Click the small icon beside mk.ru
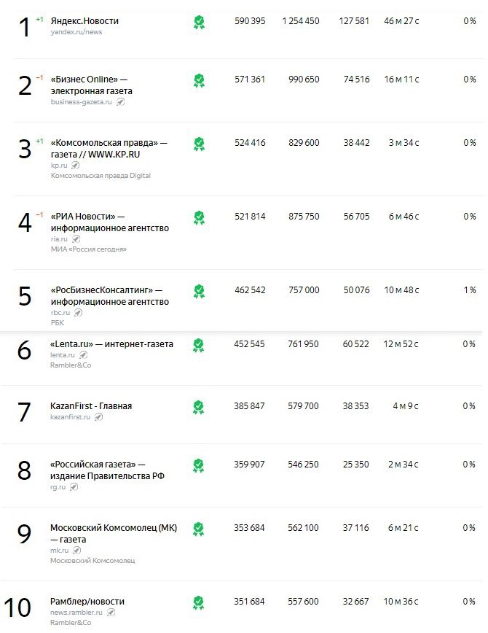The height and width of the screenshot is (633, 488). pos(76,551)
